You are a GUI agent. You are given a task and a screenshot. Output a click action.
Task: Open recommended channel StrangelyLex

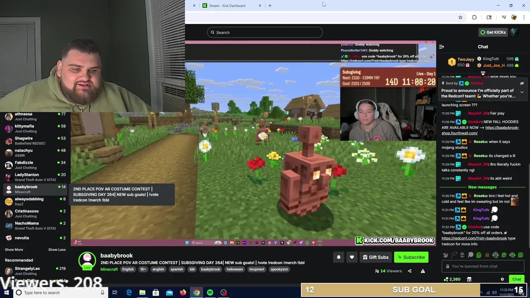tap(35, 271)
